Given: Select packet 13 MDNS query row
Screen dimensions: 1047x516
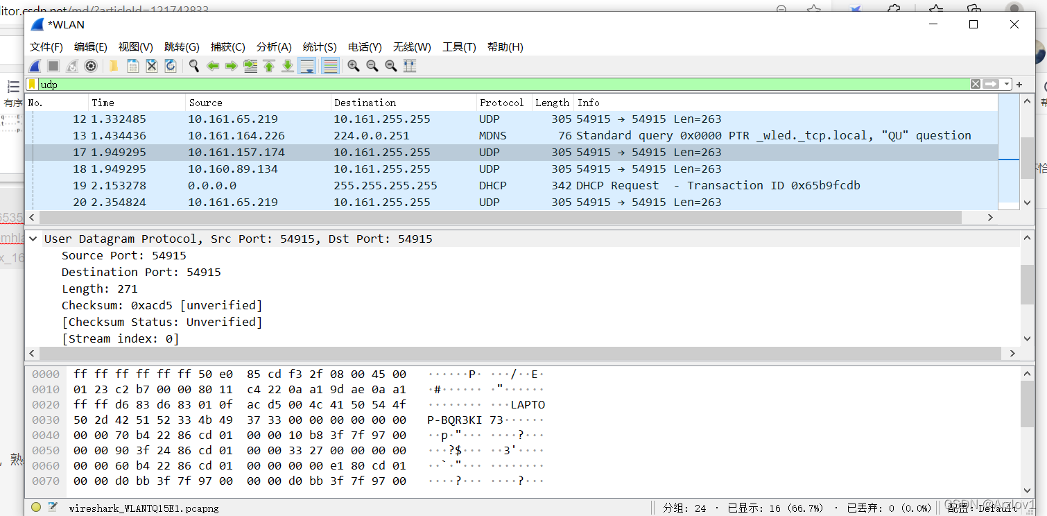Looking at the screenshot, I should [511, 135].
